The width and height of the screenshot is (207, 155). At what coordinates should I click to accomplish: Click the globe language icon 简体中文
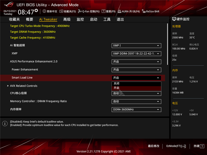point(44,11)
